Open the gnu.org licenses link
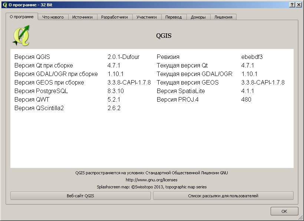The height and width of the screenshot is (221, 304). point(152,179)
